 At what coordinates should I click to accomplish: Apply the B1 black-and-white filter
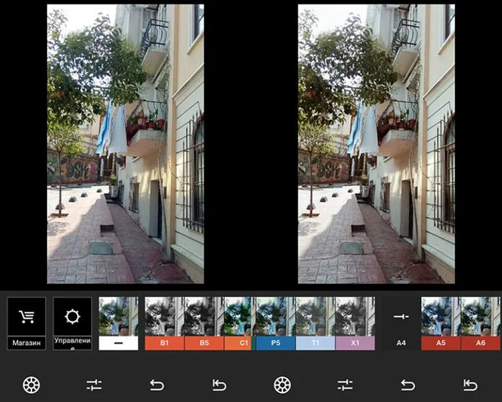coord(164,323)
